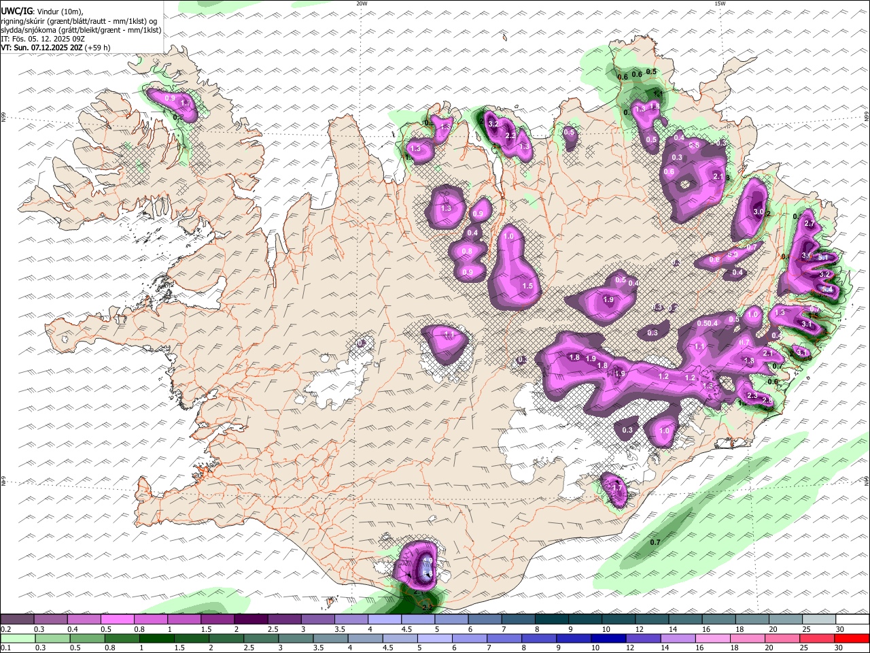Click the 1.7 snowfall value near south coast
This screenshot has width=870, height=653.
(617, 488)
